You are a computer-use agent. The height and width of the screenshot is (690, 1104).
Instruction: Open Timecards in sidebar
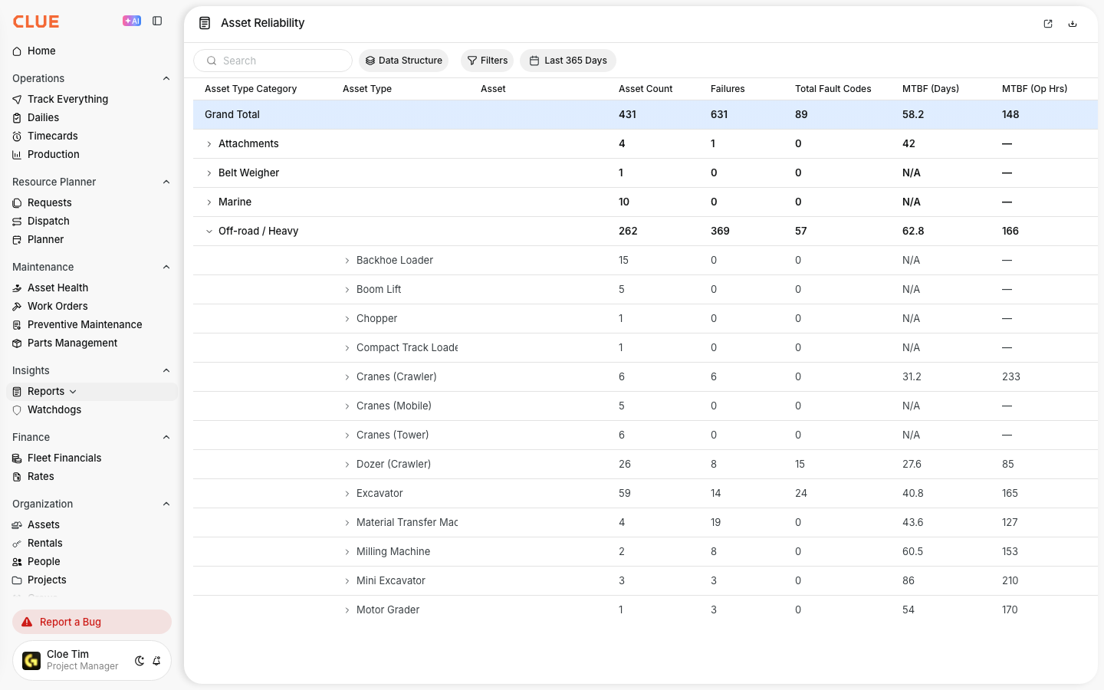[52, 136]
